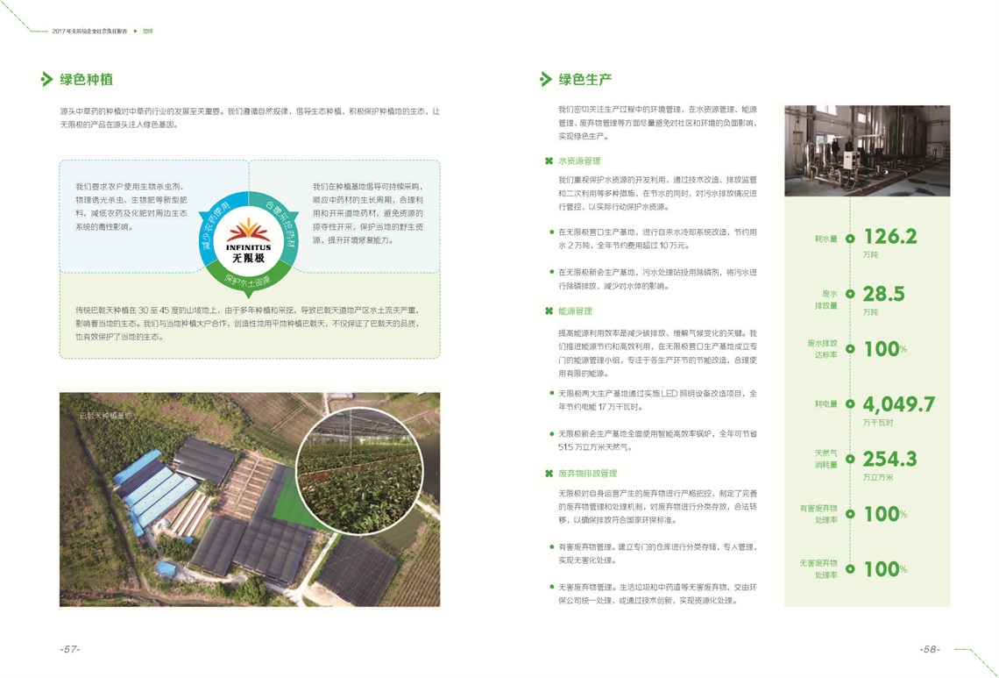The height and width of the screenshot is (678, 999).
Task: Click the green cross icon beside 能源管理
Action: (549, 311)
